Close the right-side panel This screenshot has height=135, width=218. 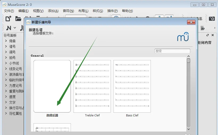tap(213, 35)
